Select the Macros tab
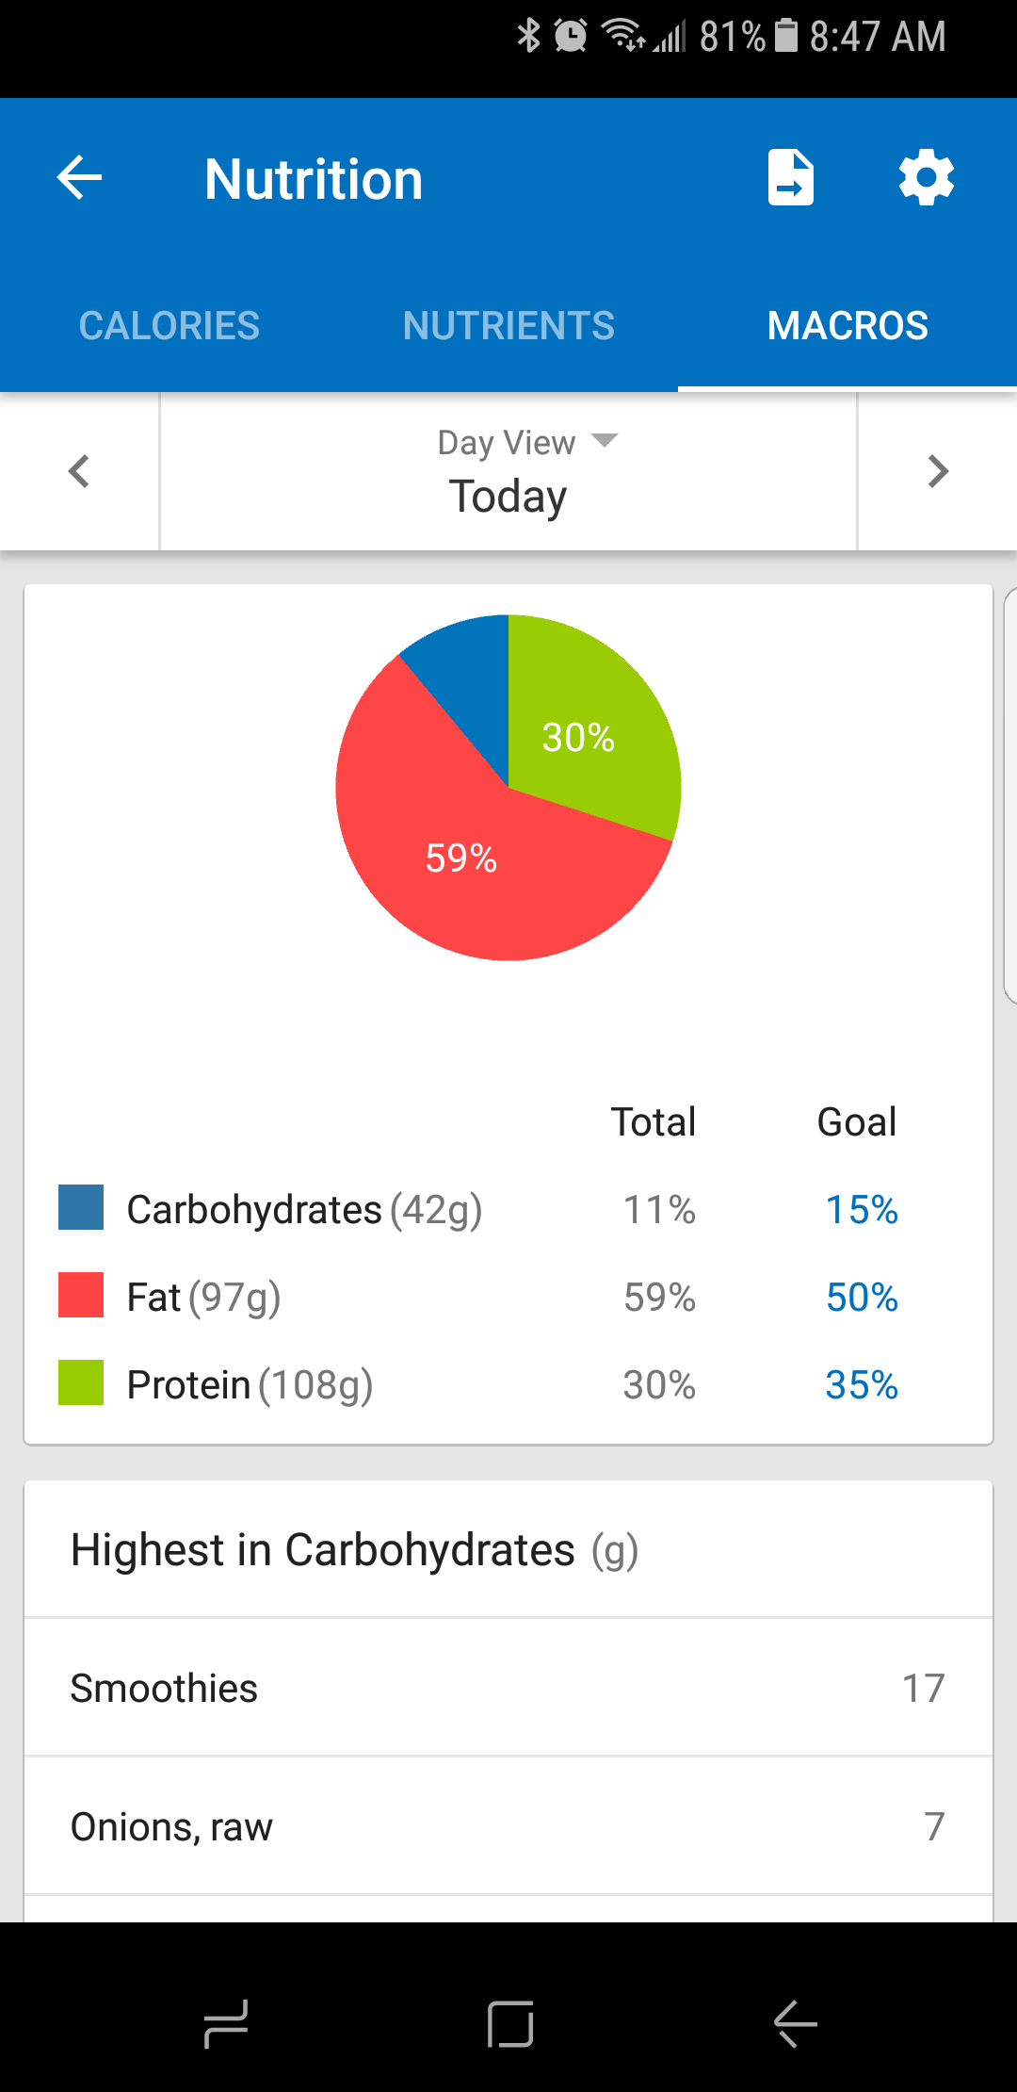The width and height of the screenshot is (1017, 2092). tap(847, 326)
